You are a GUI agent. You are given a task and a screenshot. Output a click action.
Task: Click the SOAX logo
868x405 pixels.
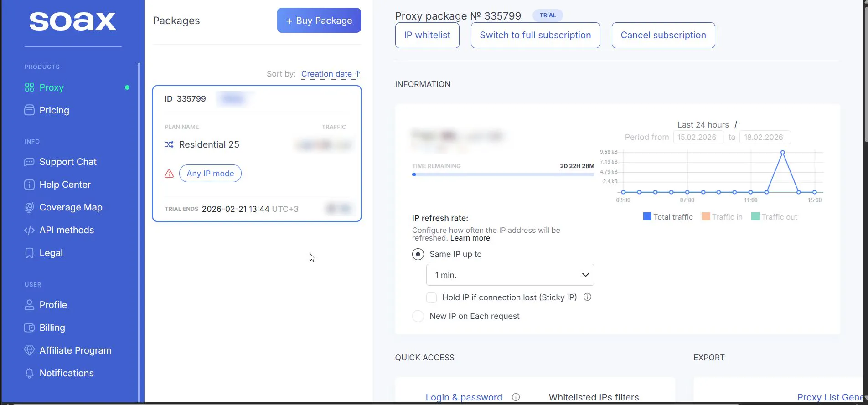[73, 21]
